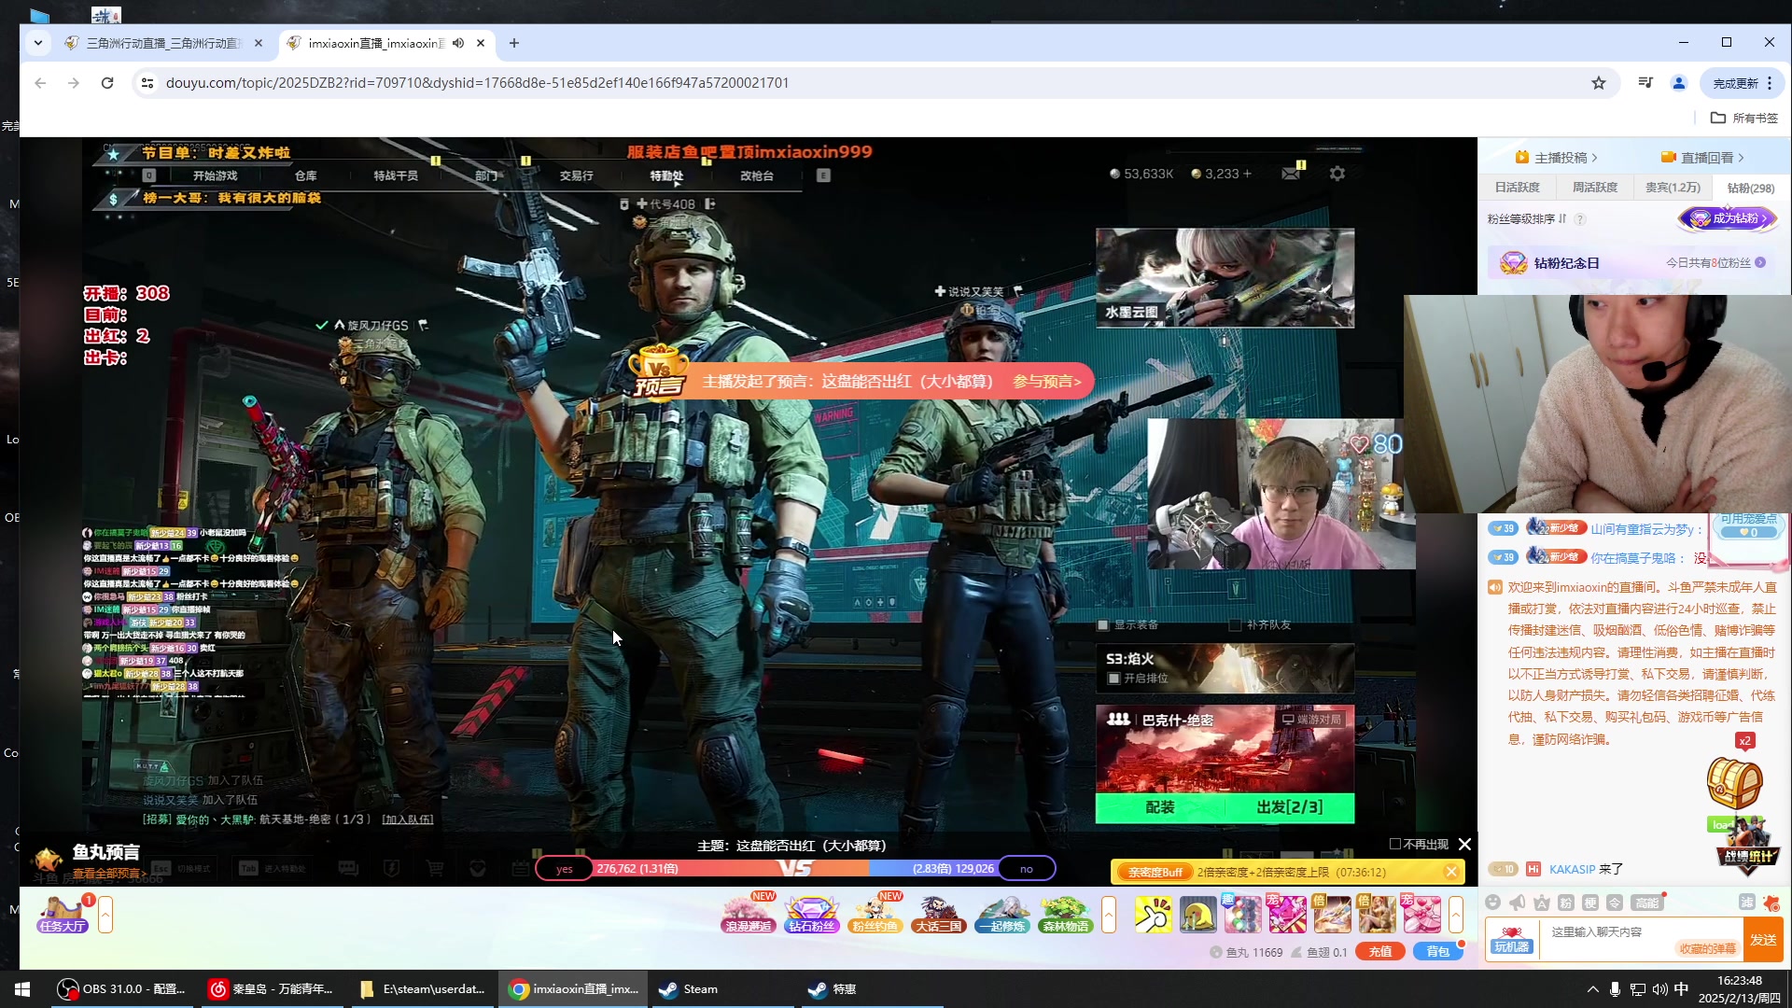This screenshot has width=1792, height=1008.
Task: Toggle the 显示装备 checkbox in game
Action: tap(1103, 625)
